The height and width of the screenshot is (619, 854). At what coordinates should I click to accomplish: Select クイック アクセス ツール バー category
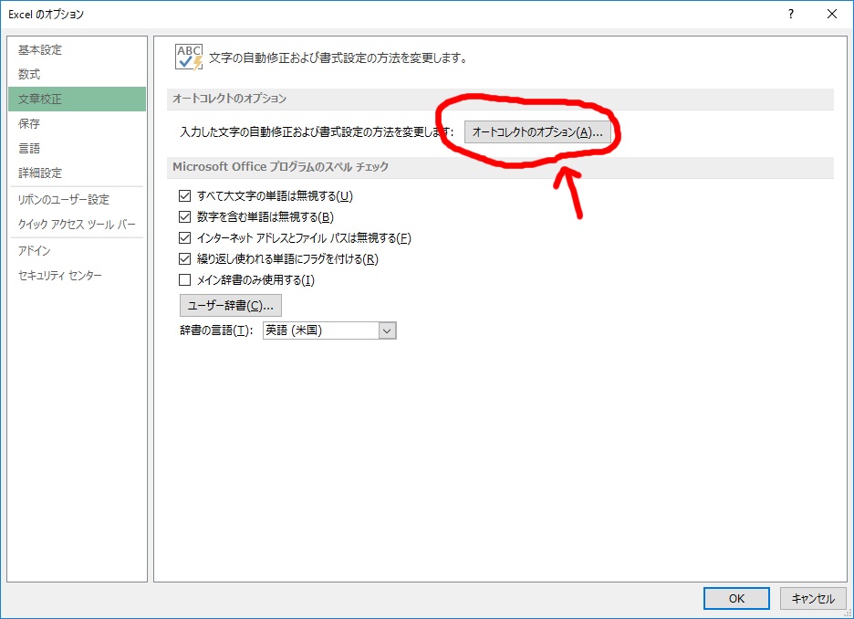click(x=77, y=224)
